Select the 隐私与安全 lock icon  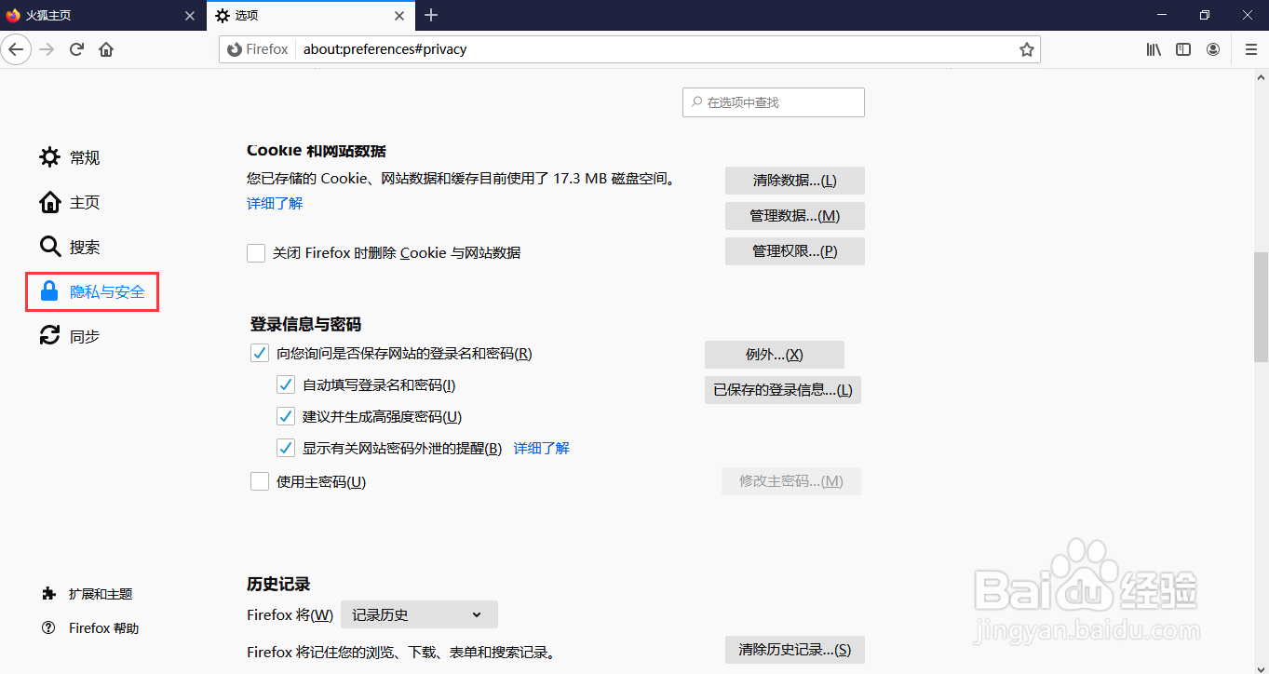pos(49,291)
